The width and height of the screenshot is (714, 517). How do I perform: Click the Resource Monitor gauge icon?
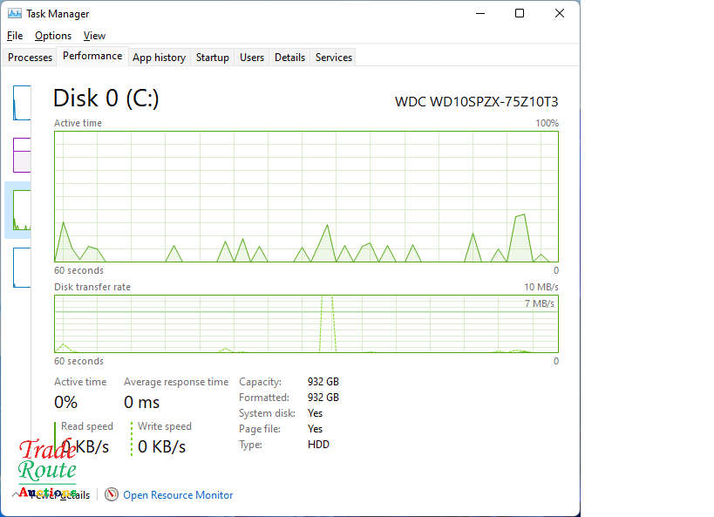112,494
